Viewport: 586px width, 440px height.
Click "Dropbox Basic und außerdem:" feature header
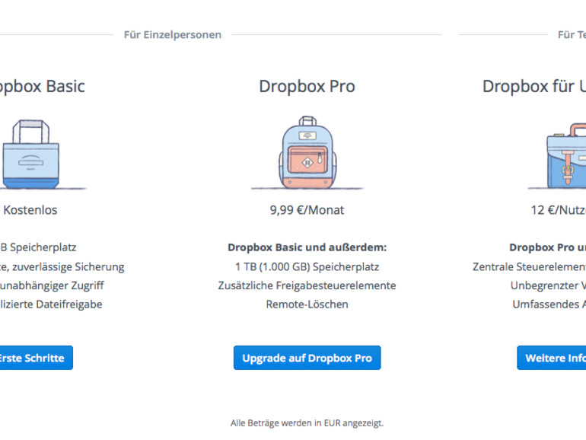tap(307, 247)
